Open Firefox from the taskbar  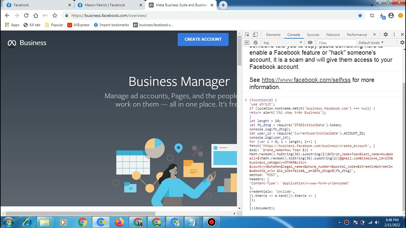click(x=120, y=222)
